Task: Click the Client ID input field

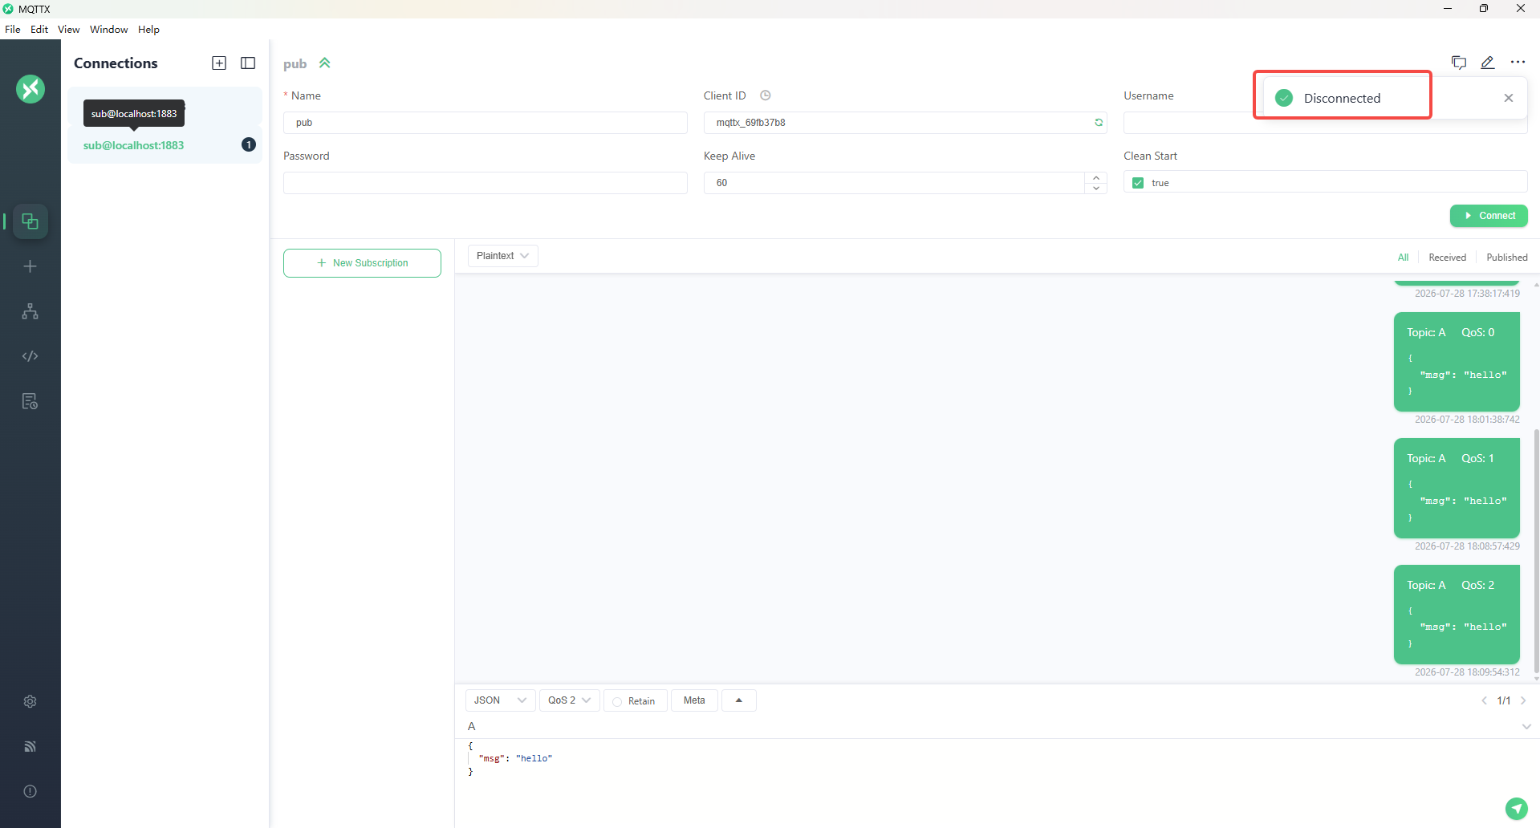Action: click(905, 123)
